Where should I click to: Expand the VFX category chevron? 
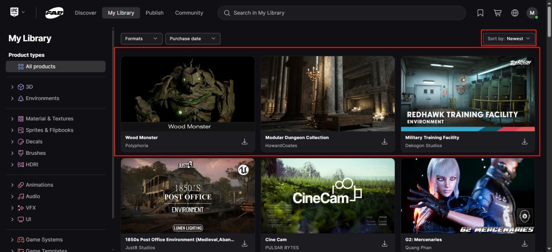12,208
